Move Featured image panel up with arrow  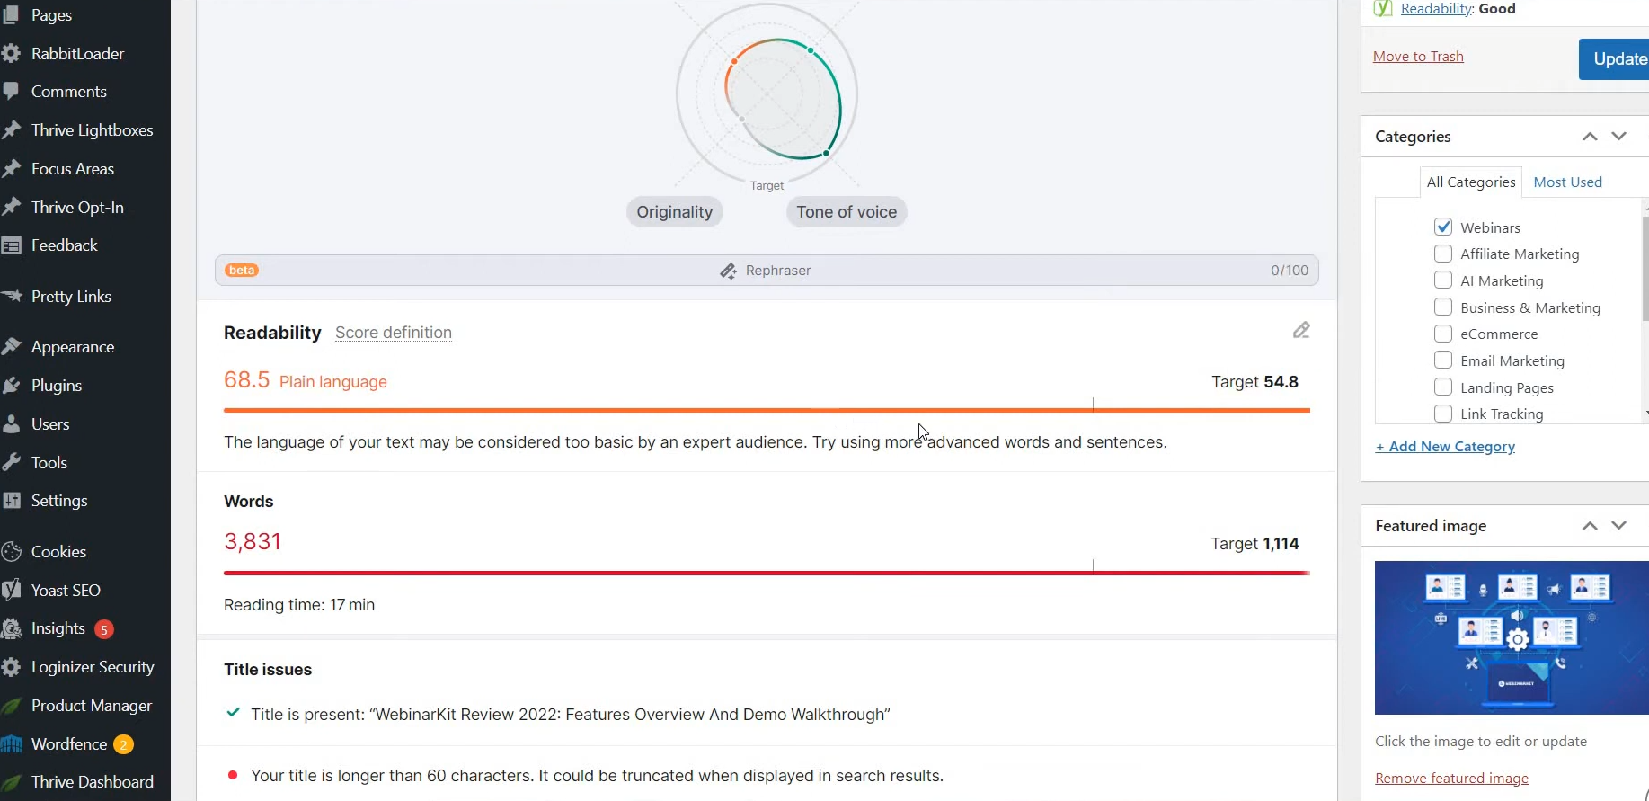coord(1590,526)
